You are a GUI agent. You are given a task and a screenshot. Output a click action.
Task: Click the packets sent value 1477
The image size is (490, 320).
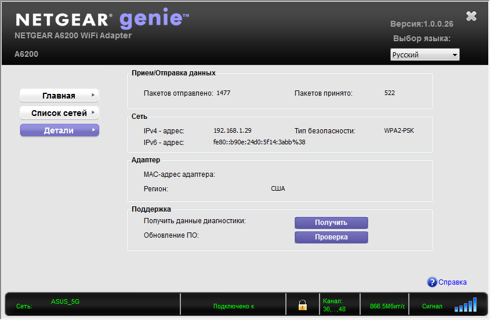coord(223,93)
